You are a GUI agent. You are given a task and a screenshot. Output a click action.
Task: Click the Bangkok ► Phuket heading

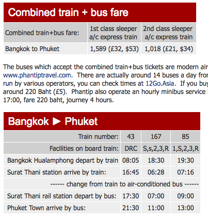click(x=53, y=121)
